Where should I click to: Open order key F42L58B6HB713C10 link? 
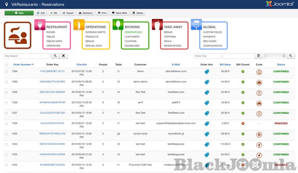(x=52, y=72)
